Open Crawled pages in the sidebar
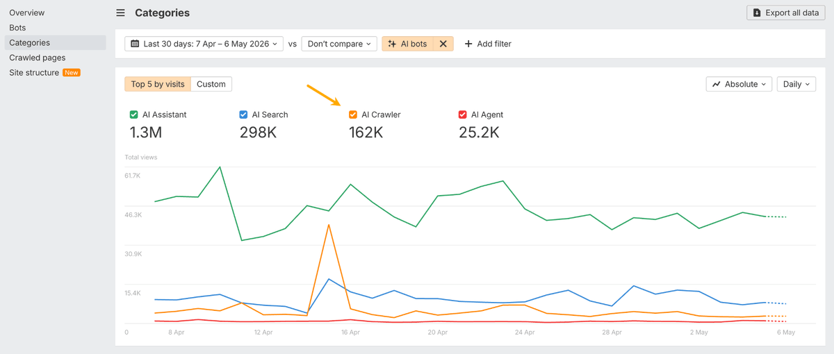 (38, 58)
